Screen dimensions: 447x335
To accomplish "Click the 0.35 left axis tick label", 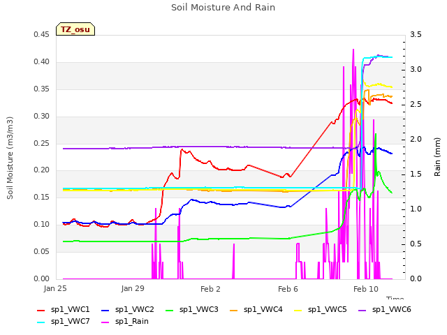I will coord(42,89).
